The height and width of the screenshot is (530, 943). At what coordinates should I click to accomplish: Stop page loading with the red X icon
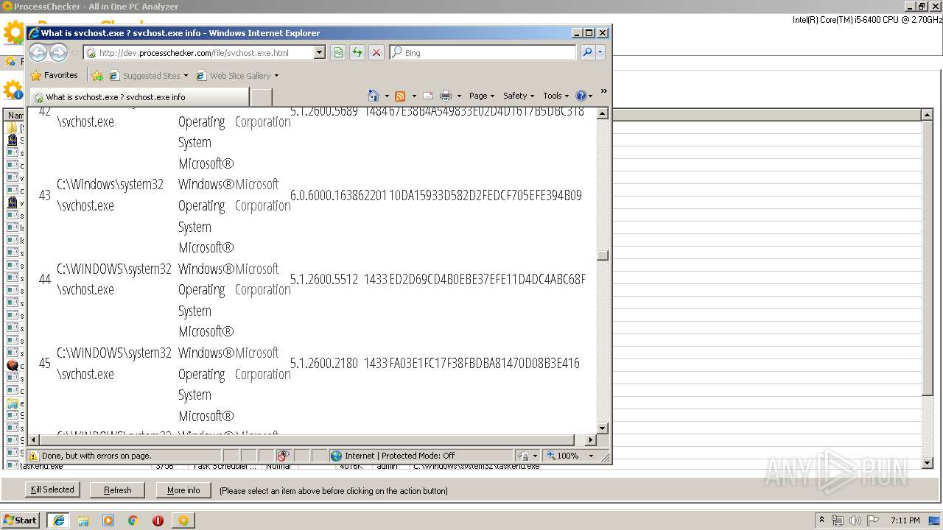(x=376, y=52)
